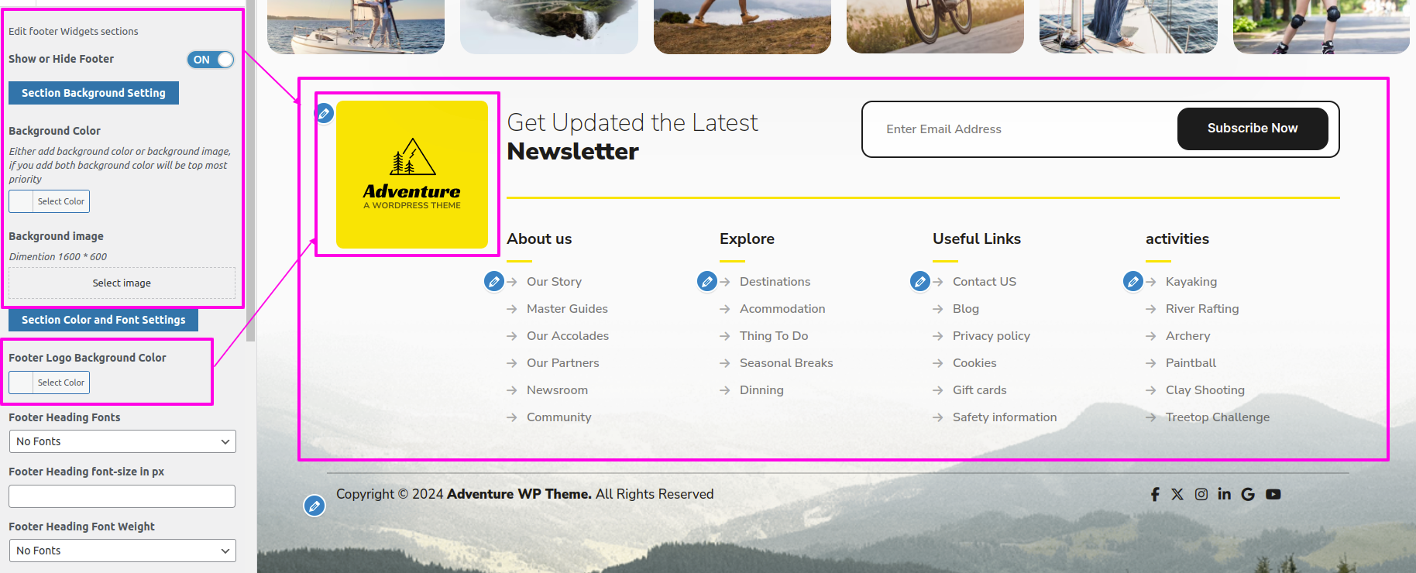
Task: Click the edit pencil next to Contact US
Action: [920, 281]
